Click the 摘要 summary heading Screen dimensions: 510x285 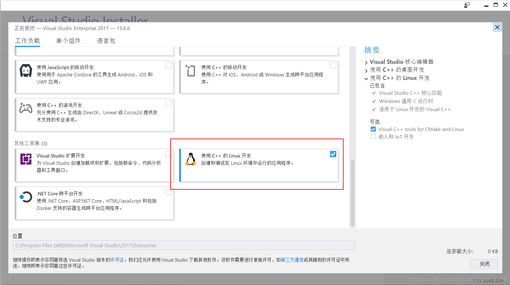[x=372, y=50]
